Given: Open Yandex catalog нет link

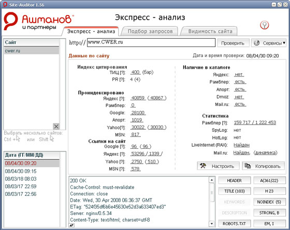Looking at the screenshot, I should click(x=239, y=74).
